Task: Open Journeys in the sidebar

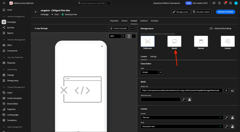Action: coord(11,28)
